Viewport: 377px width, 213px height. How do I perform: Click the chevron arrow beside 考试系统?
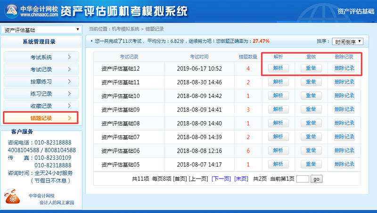[x=69, y=57]
